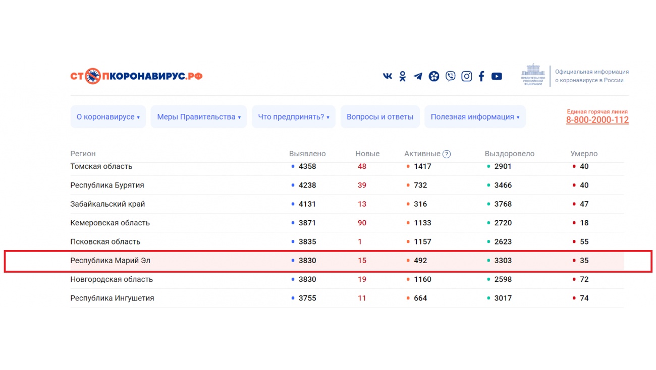The width and height of the screenshot is (656, 370).
Task: Click the Viber icon
Action: point(451,76)
